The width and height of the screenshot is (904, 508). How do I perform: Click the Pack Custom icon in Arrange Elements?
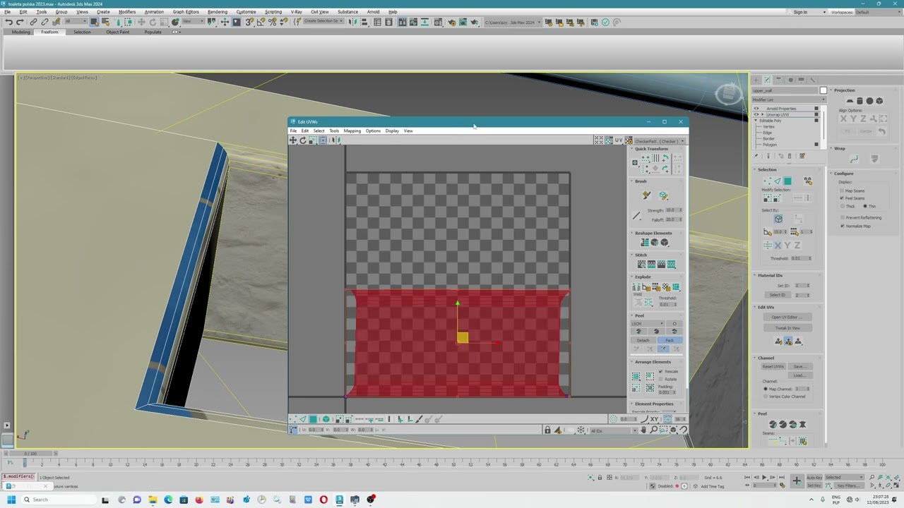[636, 377]
